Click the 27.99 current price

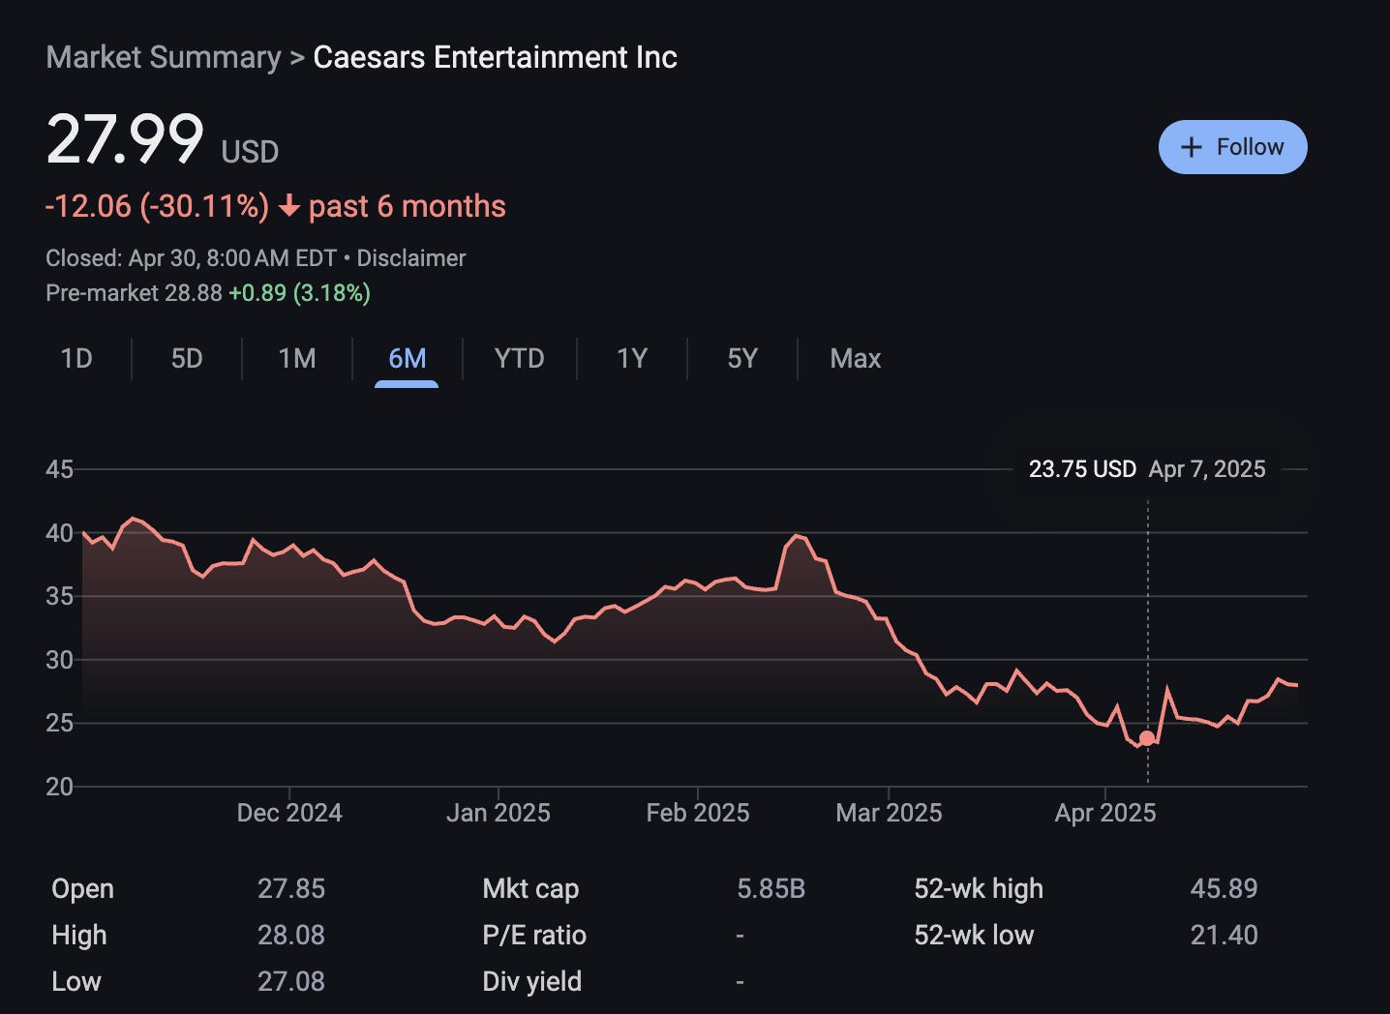tap(125, 139)
